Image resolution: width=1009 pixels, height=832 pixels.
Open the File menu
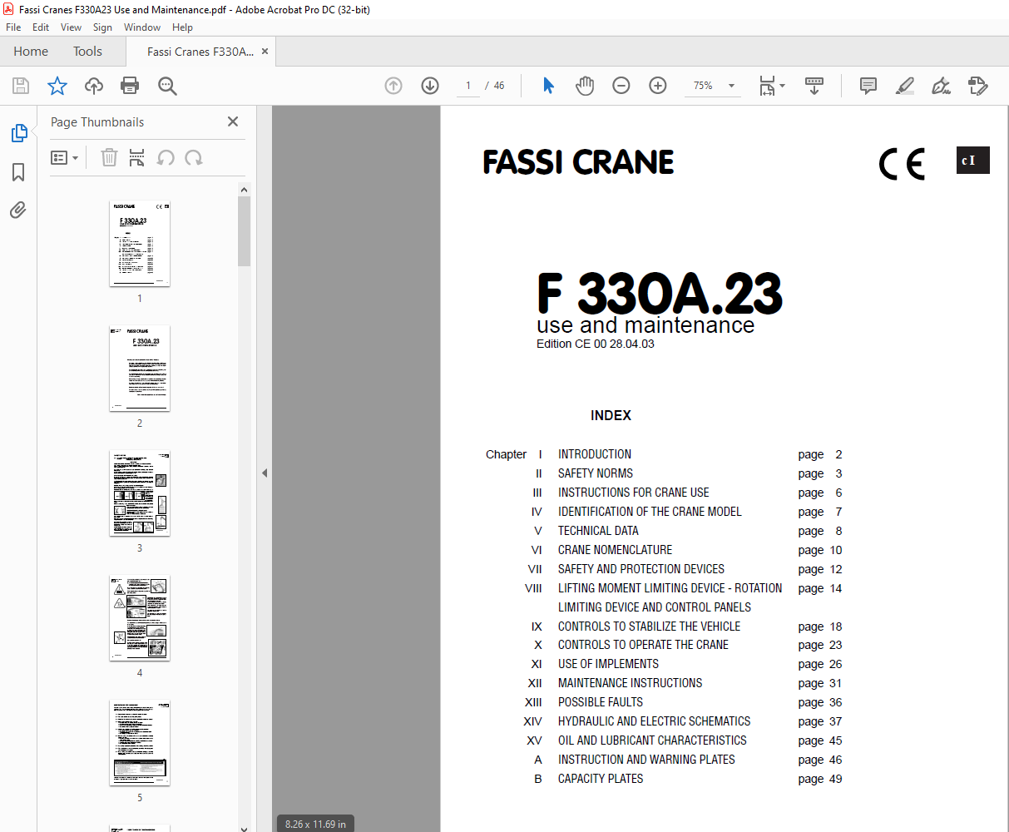[13, 27]
